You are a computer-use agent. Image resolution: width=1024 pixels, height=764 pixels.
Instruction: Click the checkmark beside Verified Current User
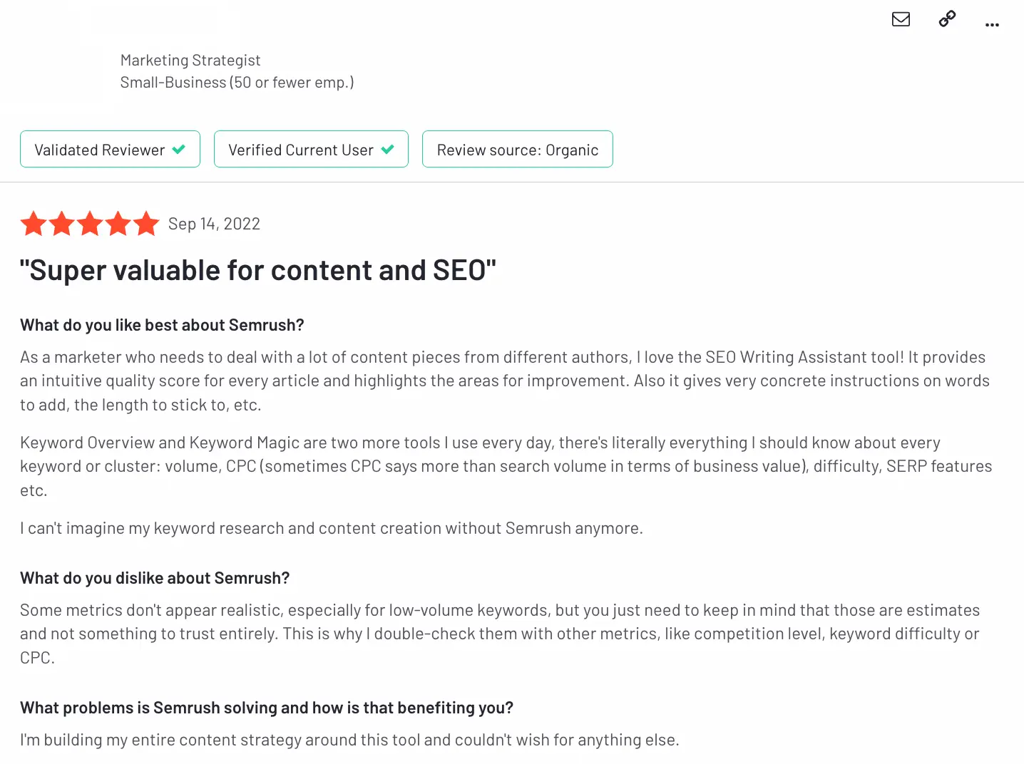coord(388,150)
